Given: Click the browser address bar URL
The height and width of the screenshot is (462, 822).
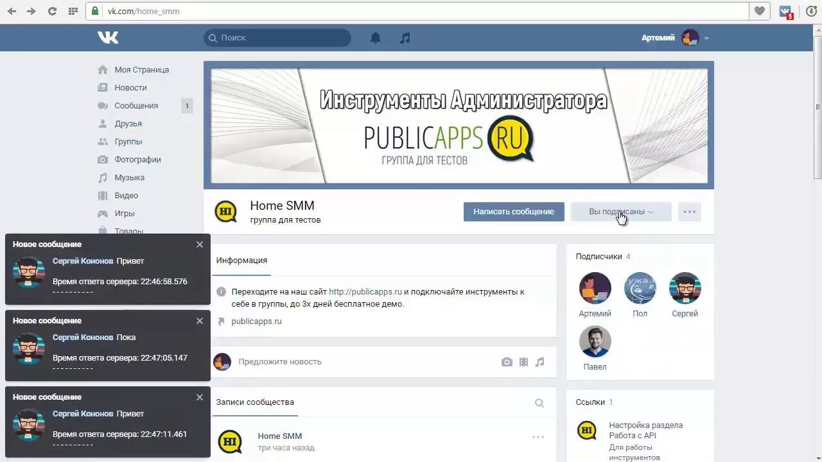Looking at the screenshot, I should (x=143, y=12).
